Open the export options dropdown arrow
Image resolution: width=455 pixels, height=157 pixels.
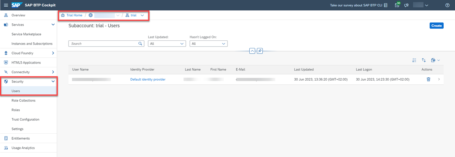pos(439,60)
